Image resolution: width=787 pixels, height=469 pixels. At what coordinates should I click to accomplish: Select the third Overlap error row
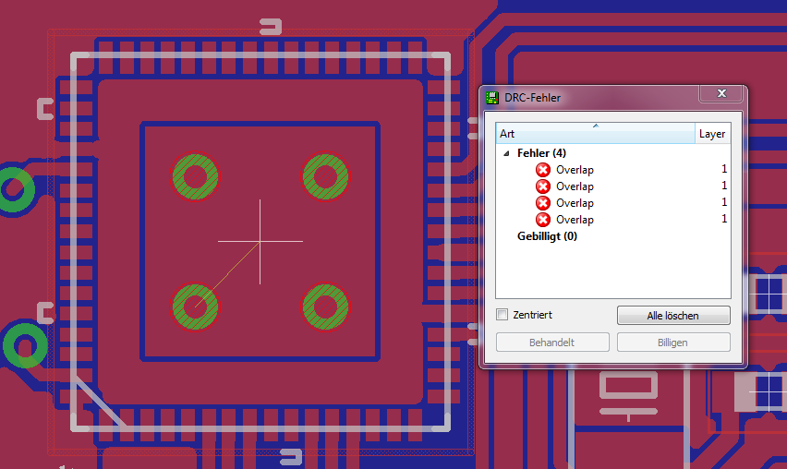tap(612, 202)
